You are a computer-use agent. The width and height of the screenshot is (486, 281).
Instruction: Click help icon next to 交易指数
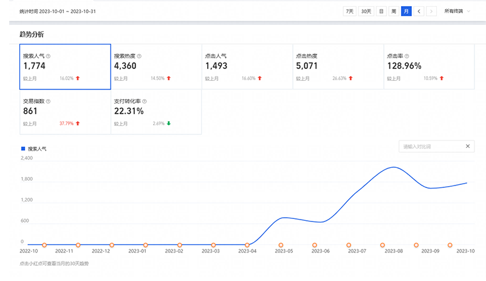tap(48, 102)
